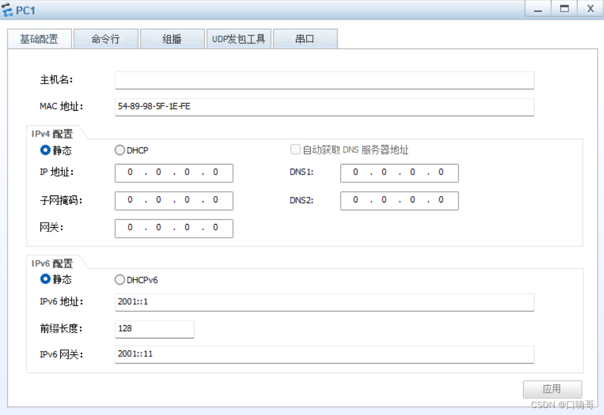Click the MAC 地址 field

324,107
